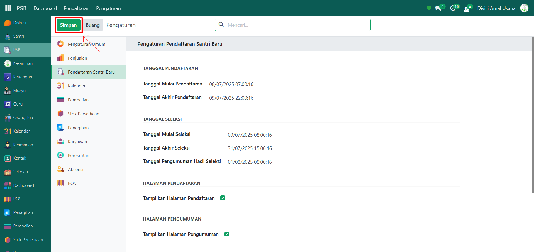Open the chat messages icon

pos(438,8)
